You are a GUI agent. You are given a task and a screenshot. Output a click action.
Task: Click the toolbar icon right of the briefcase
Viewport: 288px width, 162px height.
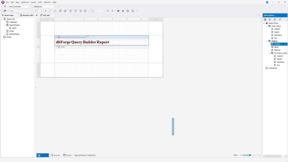[x=123, y=11]
